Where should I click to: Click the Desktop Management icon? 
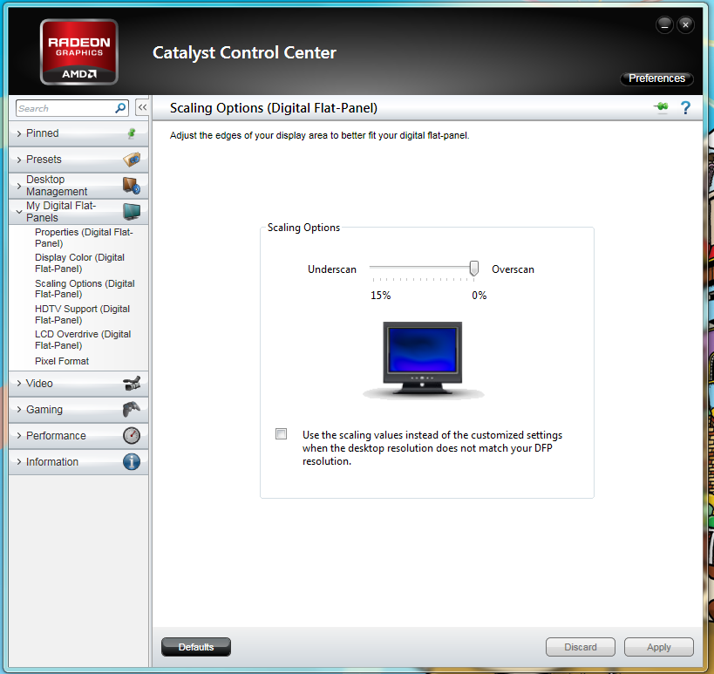pyautogui.click(x=132, y=185)
